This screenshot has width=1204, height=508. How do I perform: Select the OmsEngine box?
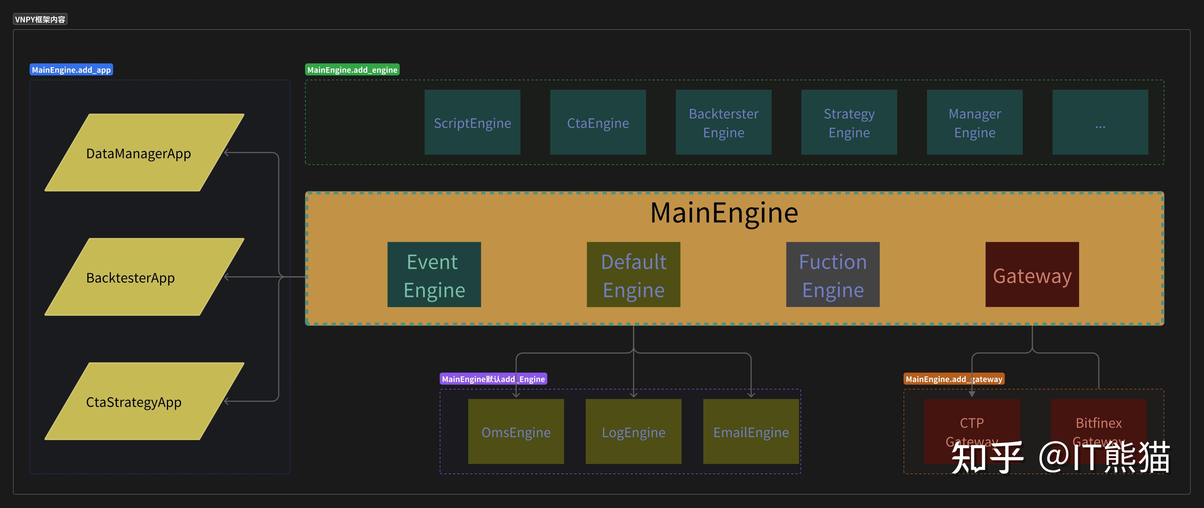click(516, 432)
